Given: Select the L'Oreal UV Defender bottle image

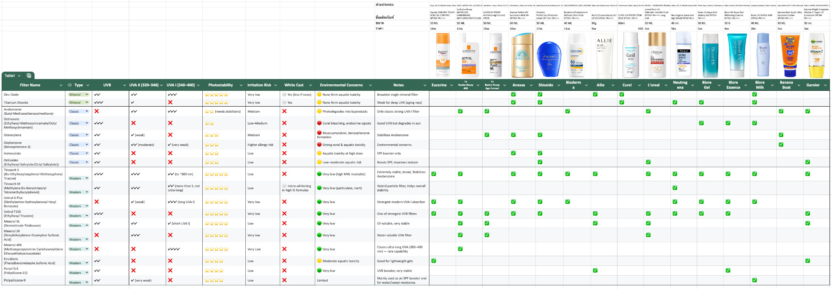Looking at the screenshot, I should (657, 55).
